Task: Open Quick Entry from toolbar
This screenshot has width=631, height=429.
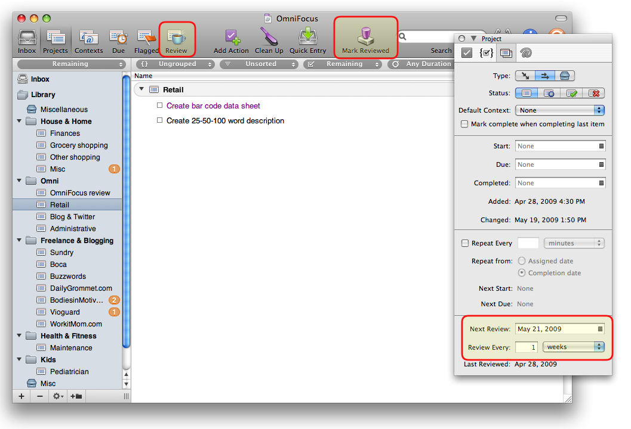Action: (x=308, y=41)
